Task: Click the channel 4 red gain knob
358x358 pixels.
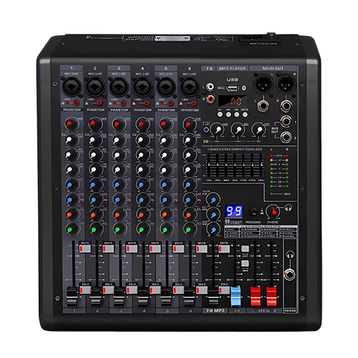Action: 142,124
